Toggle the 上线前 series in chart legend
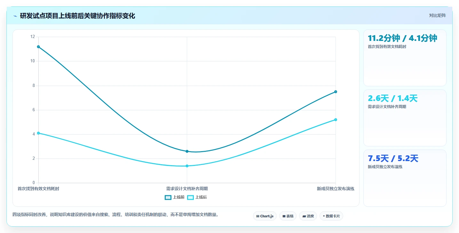The width and height of the screenshot is (459, 233). 175,197
